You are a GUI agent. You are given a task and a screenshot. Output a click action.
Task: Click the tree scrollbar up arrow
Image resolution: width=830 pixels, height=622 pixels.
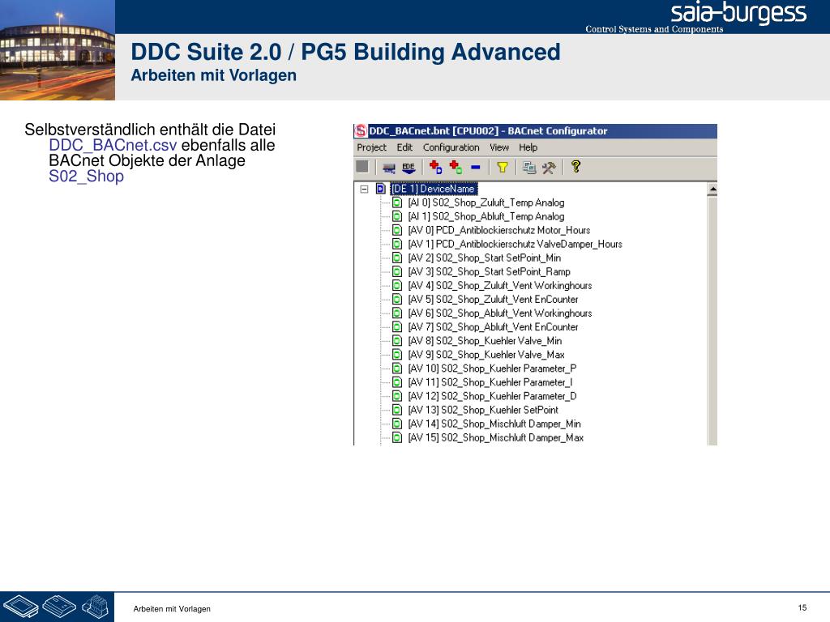coord(712,189)
